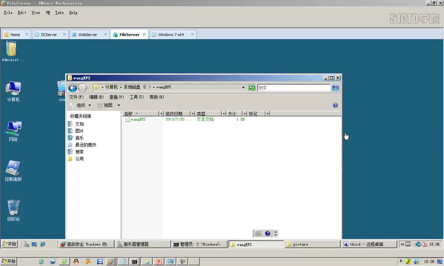Open 图片 in the favorite links pane
444x266 pixels.
tap(76, 131)
